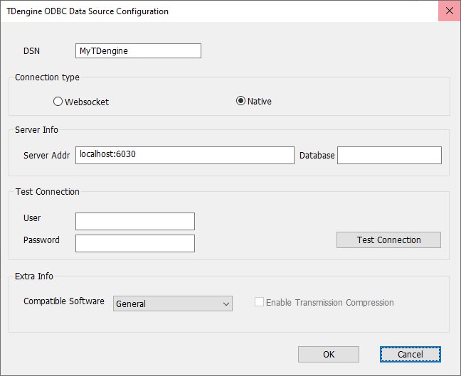The width and height of the screenshot is (461, 376).
Task: Click the Test Connection button
Action: pyautogui.click(x=388, y=240)
